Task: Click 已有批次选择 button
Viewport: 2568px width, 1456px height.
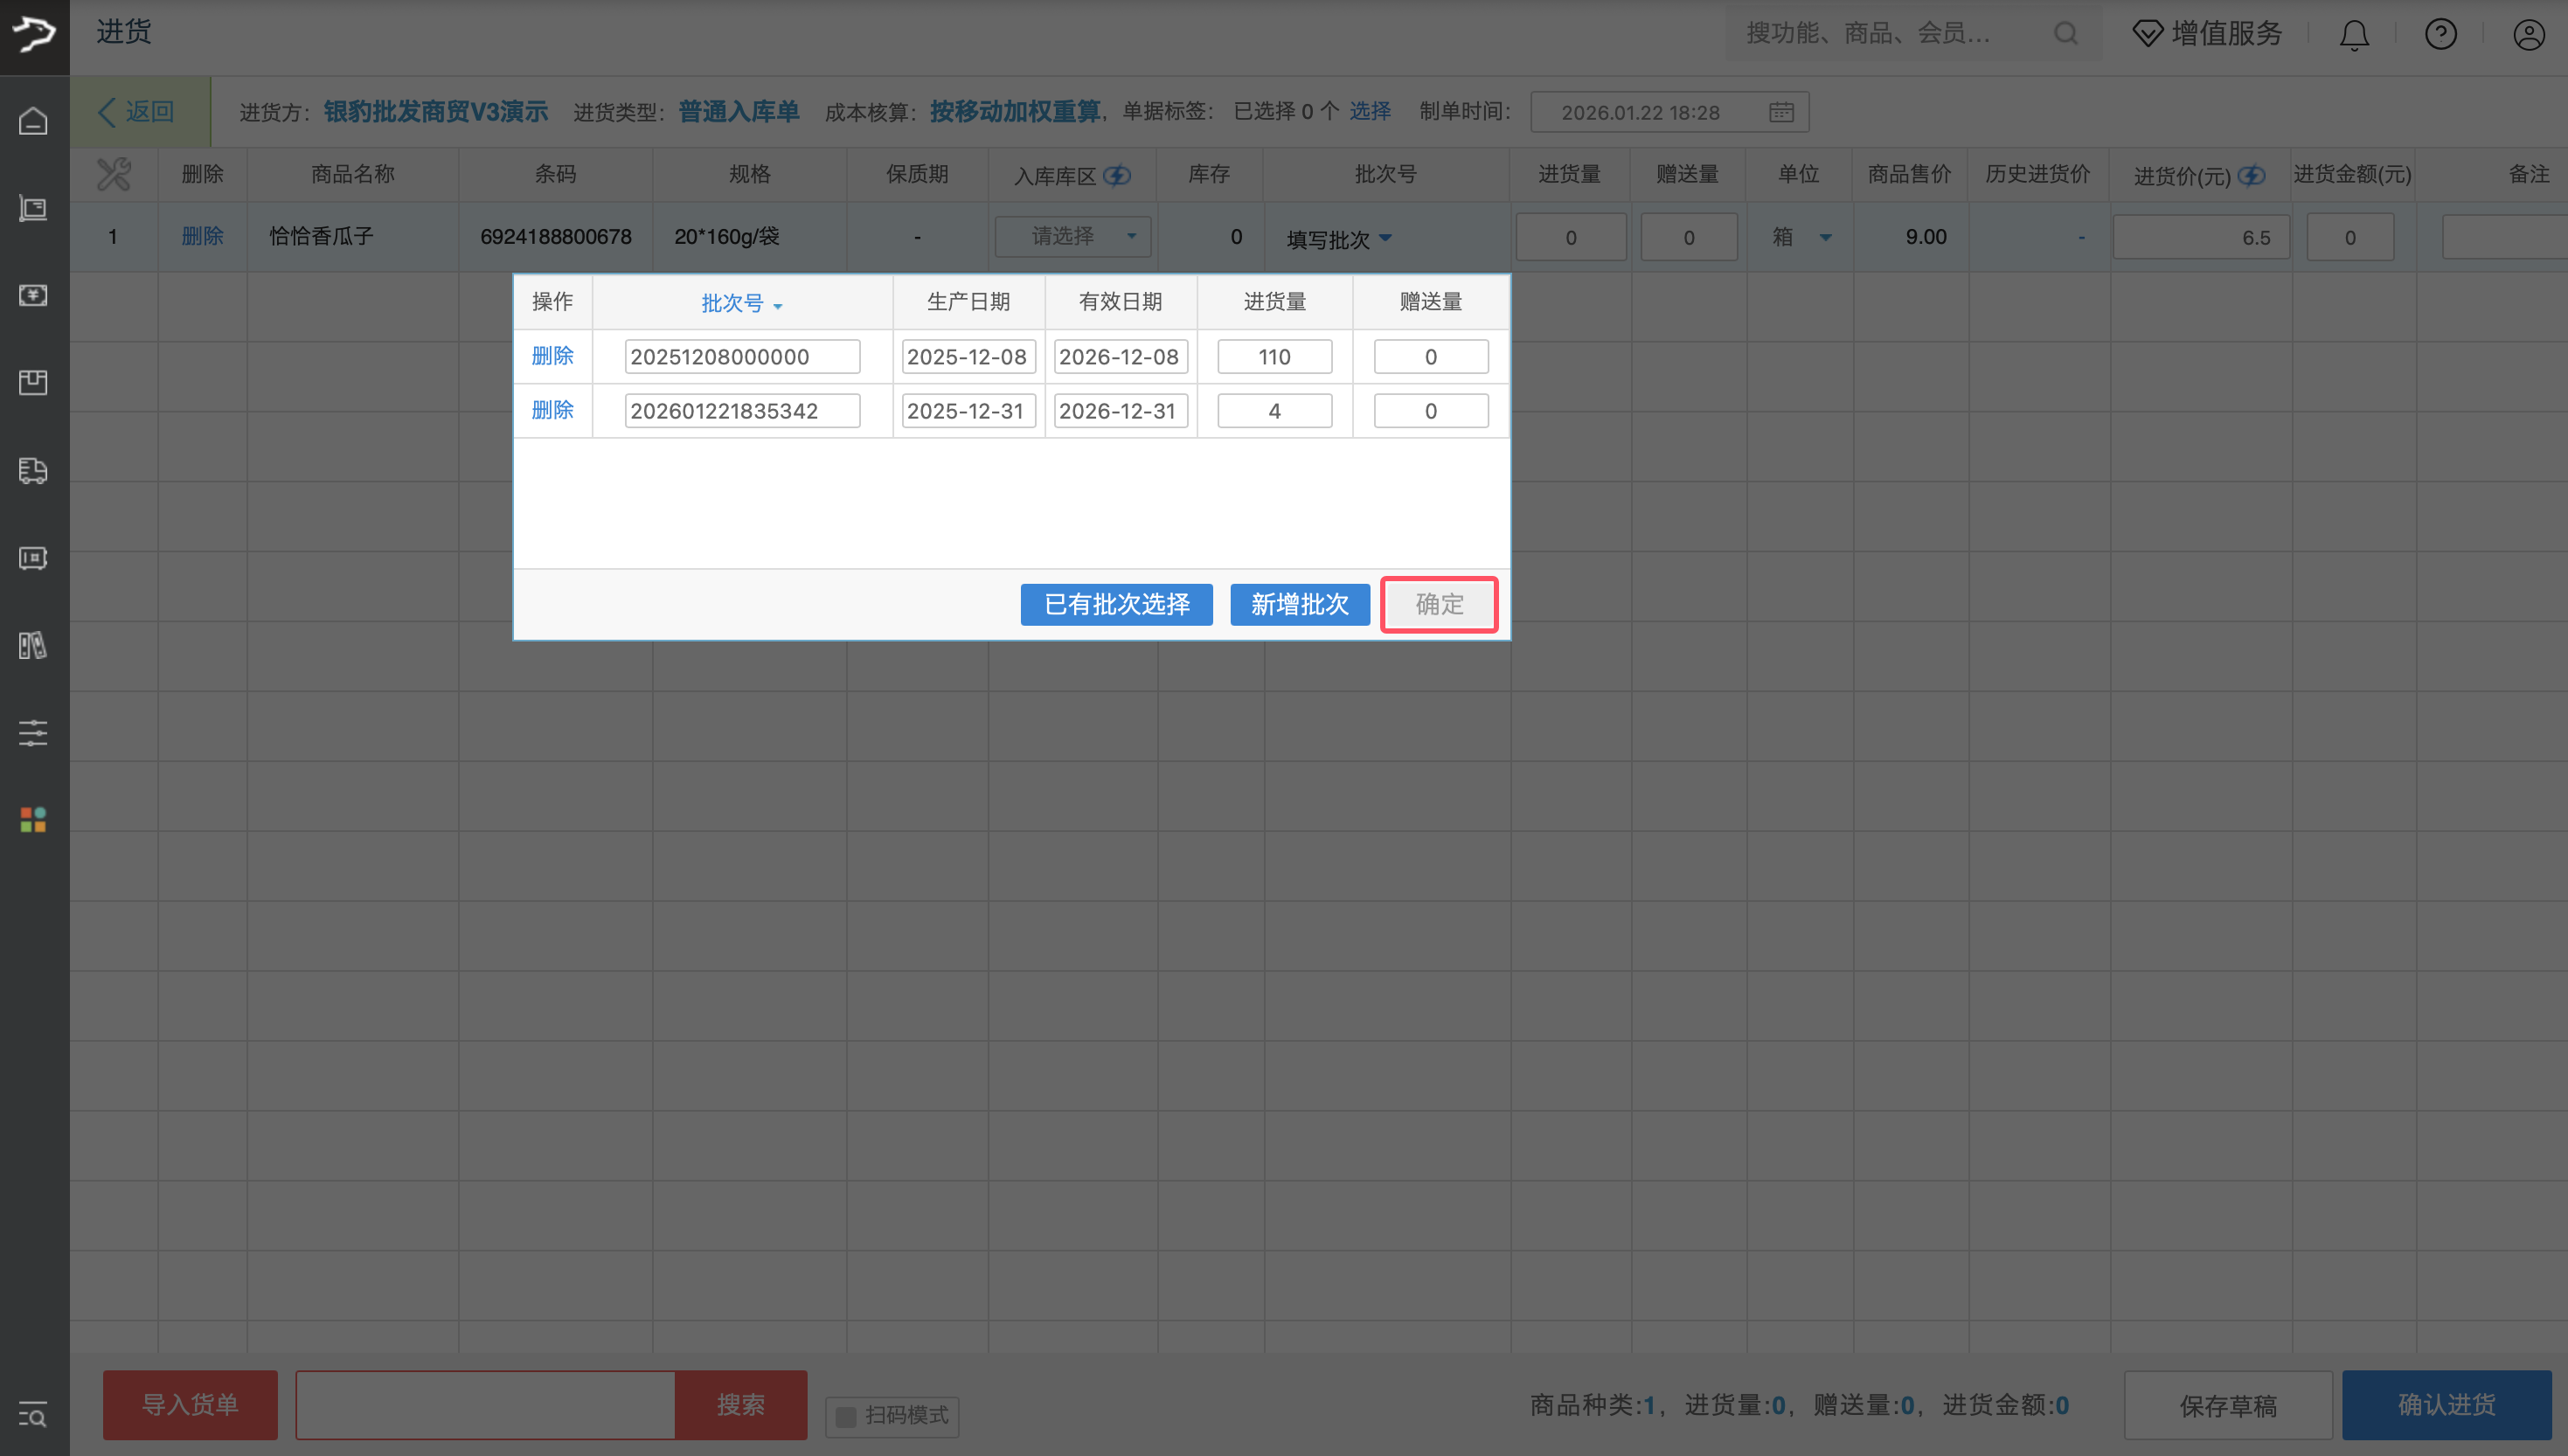Action: click(x=1116, y=604)
